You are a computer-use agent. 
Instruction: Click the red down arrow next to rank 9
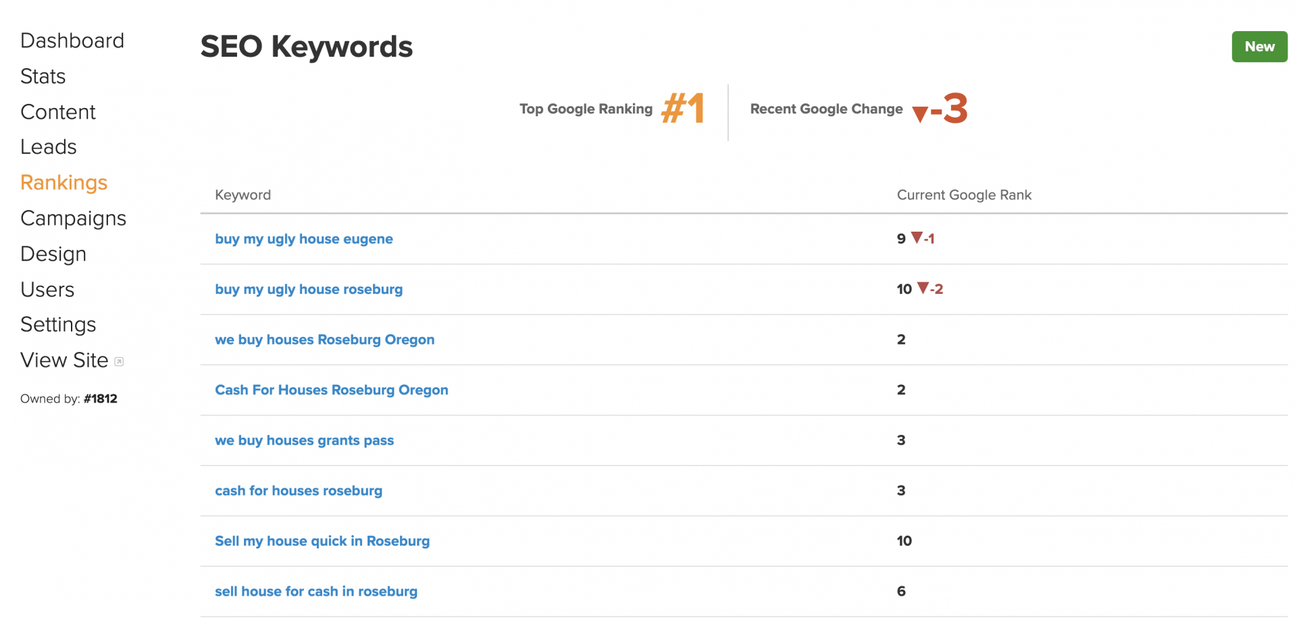[x=919, y=238]
